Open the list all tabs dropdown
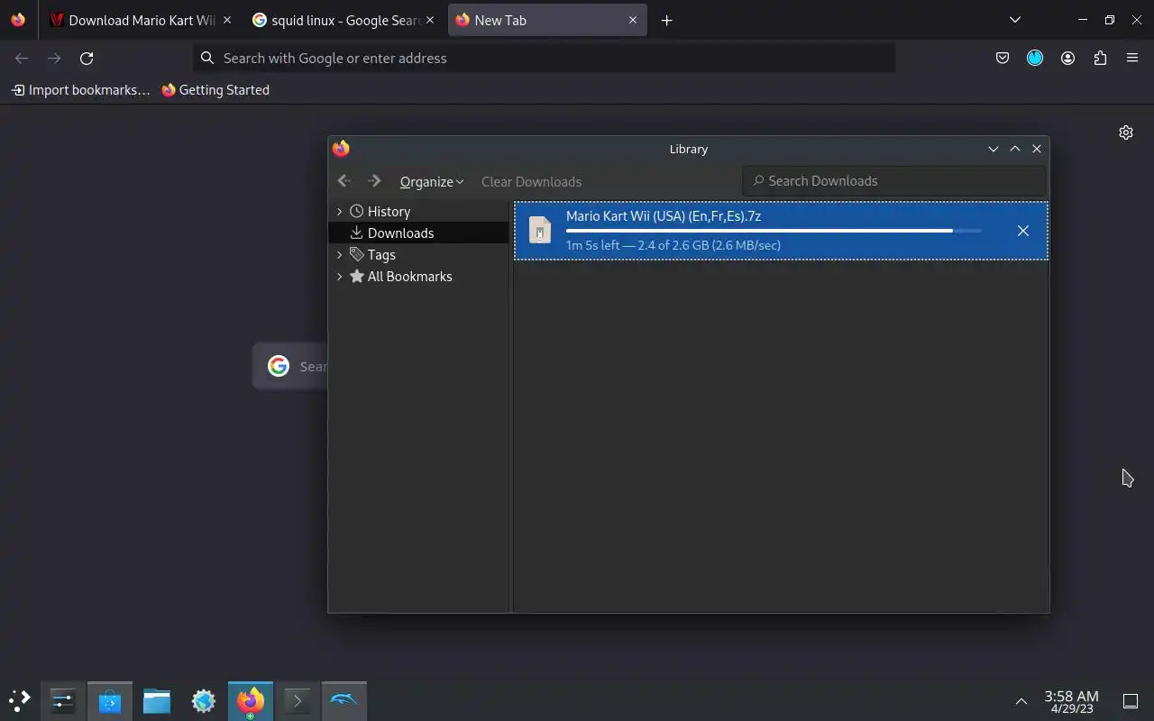The width and height of the screenshot is (1154, 721). (1015, 20)
